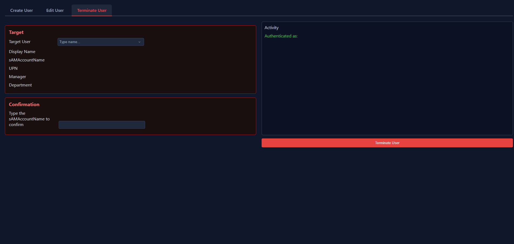The height and width of the screenshot is (244, 514).
Task: Click the Target User label
Action: pyautogui.click(x=20, y=42)
